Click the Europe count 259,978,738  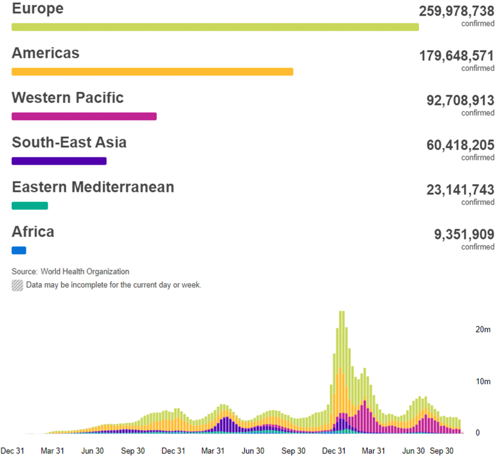(457, 11)
